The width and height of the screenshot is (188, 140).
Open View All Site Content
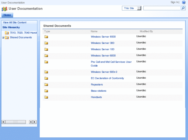(15, 23)
